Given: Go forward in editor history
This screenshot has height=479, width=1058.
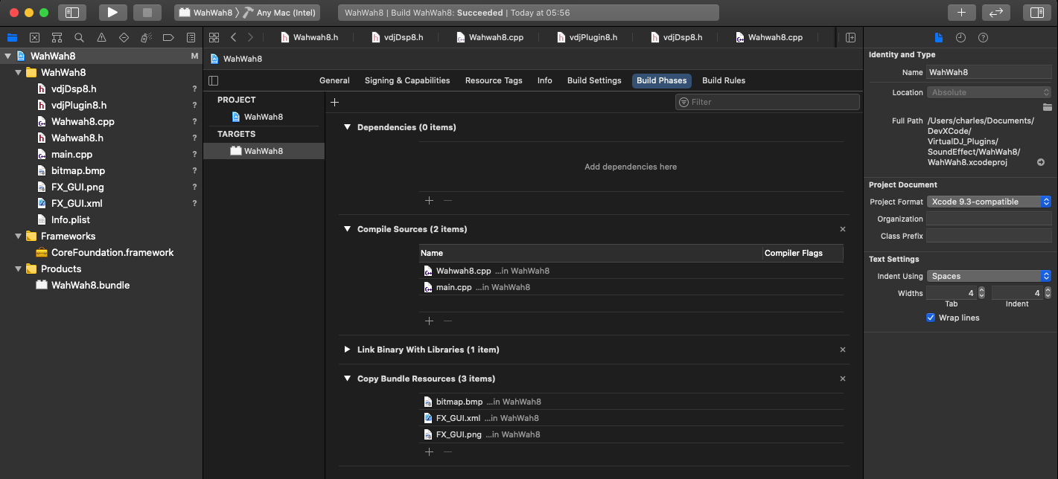Looking at the screenshot, I should coord(250,37).
